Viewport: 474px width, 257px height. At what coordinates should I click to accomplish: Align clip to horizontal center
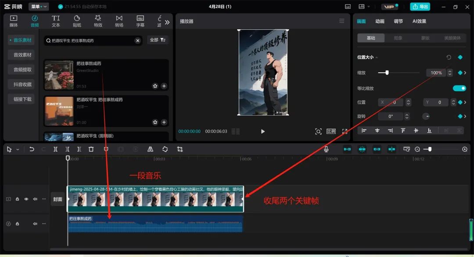click(x=377, y=130)
